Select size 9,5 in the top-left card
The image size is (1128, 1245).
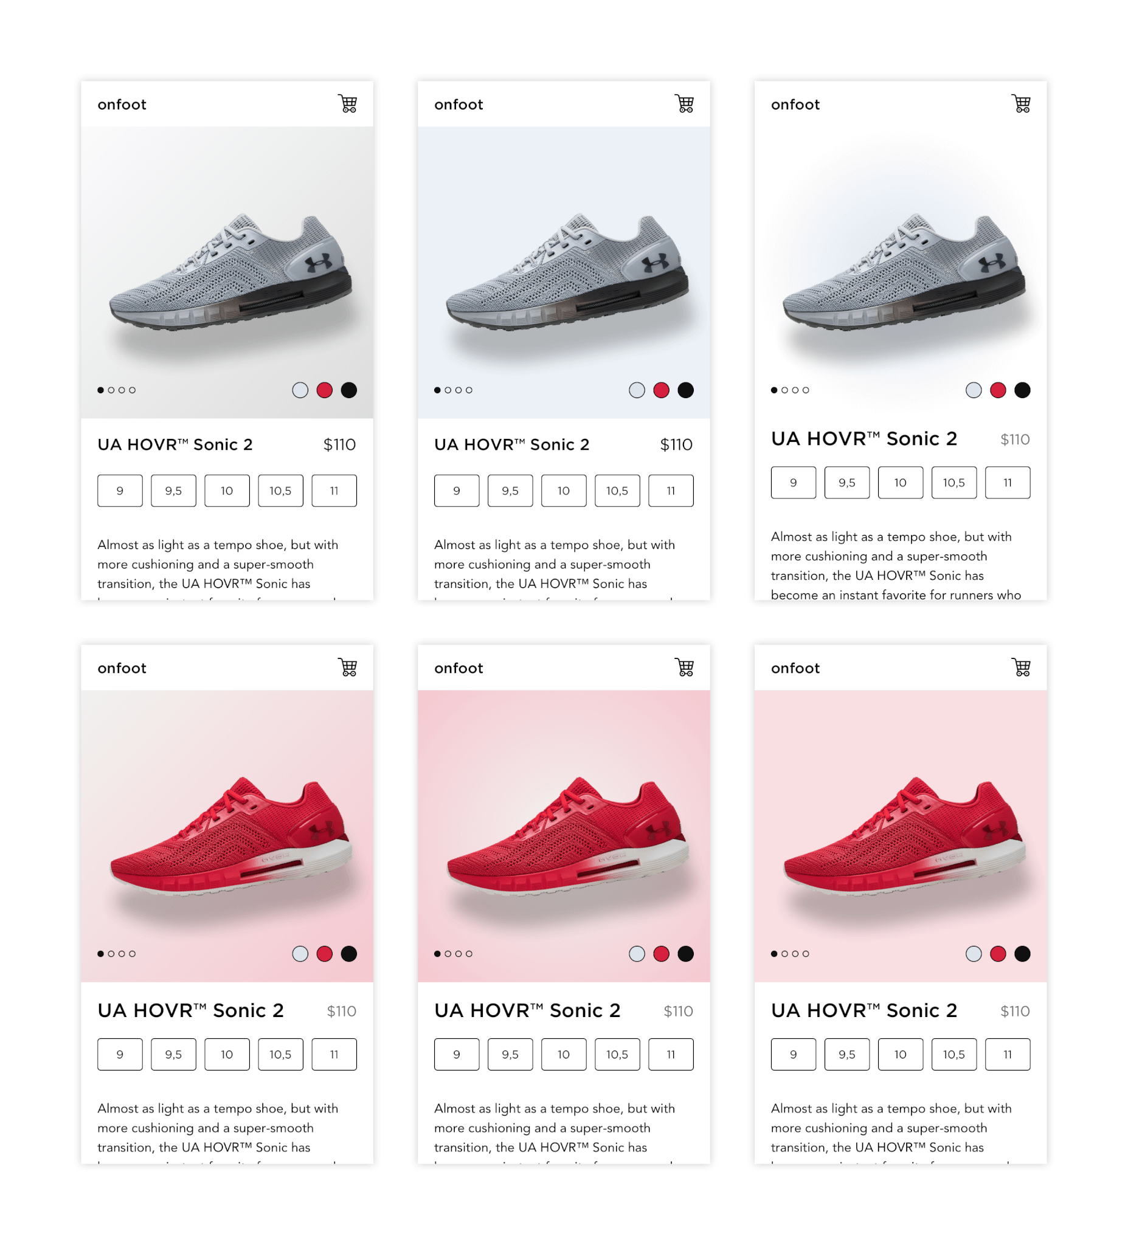point(173,491)
